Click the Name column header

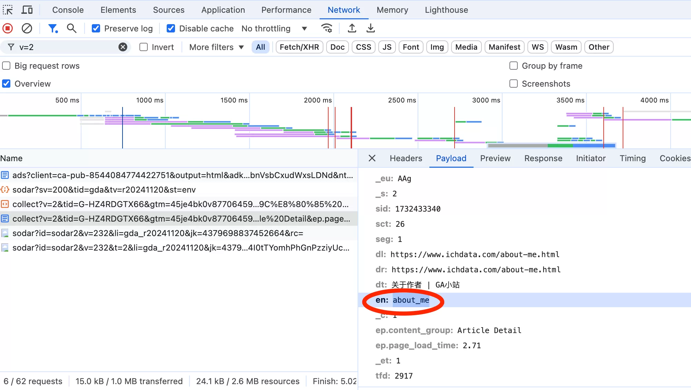pos(179,158)
